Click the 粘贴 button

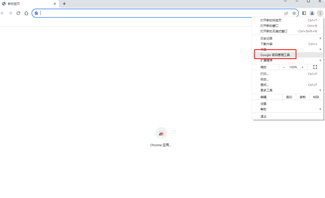click(316, 97)
